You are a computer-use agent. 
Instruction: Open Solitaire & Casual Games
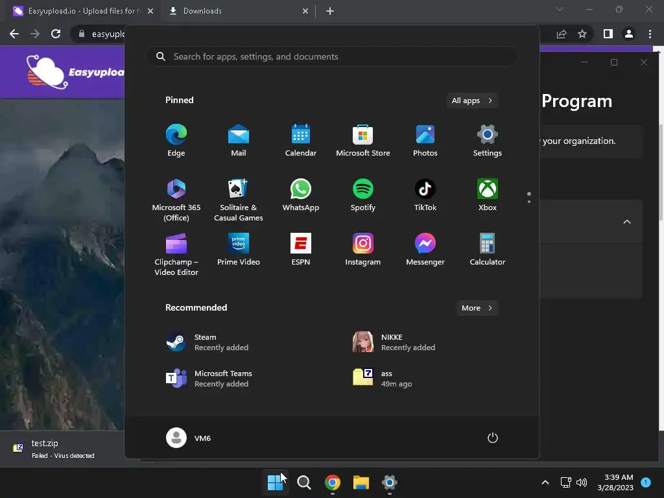pyautogui.click(x=239, y=200)
